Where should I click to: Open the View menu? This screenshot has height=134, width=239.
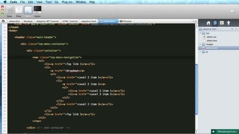coord(39,2)
